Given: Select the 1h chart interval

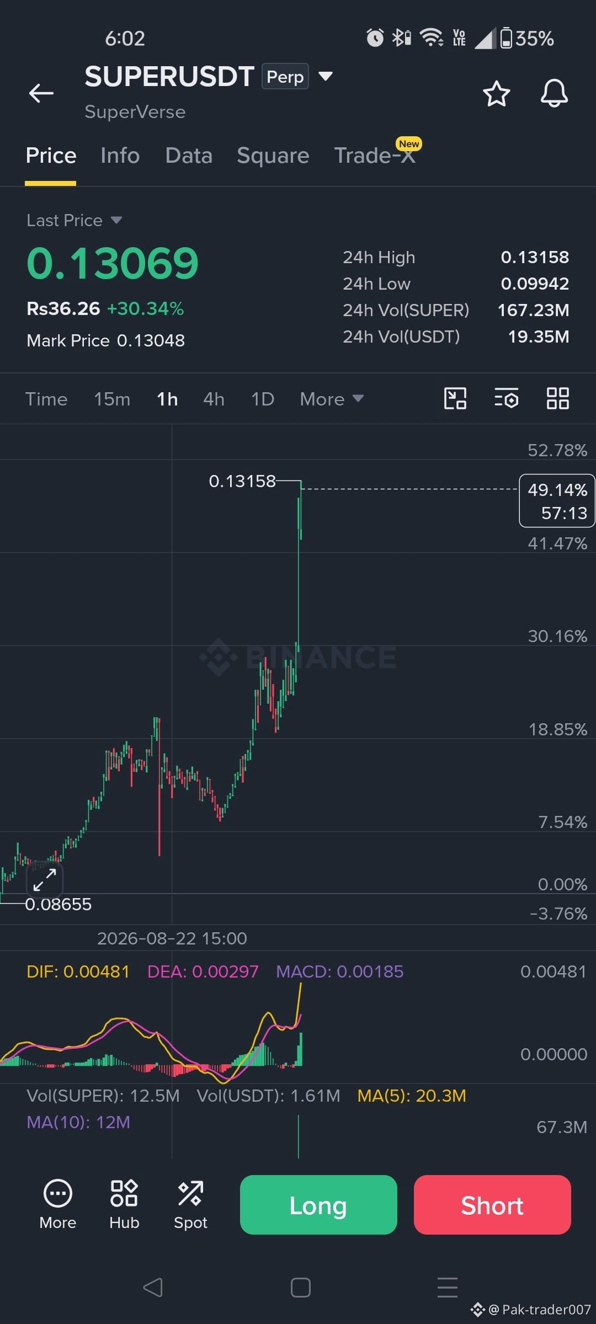Looking at the screenshot, I should (x=167, y=399).
